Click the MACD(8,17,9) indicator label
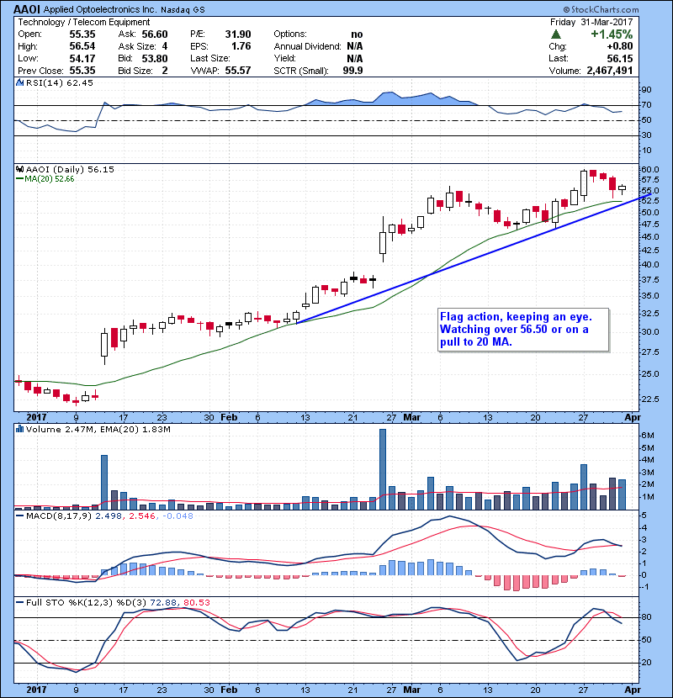The height and width of the screenshot is (698, 673). [x=59, y=516]
